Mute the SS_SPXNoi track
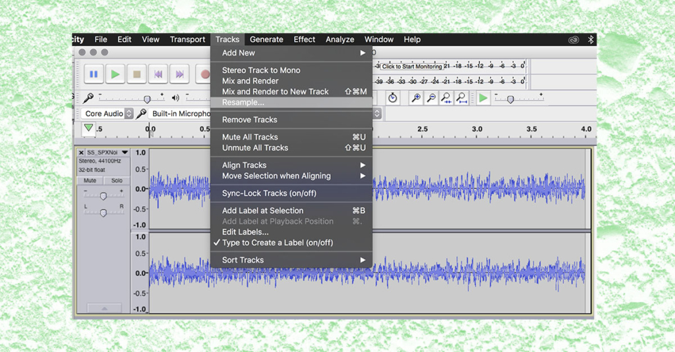Image resolution: width=675 pixels, height=352 pixels. (x=90, y=180)
